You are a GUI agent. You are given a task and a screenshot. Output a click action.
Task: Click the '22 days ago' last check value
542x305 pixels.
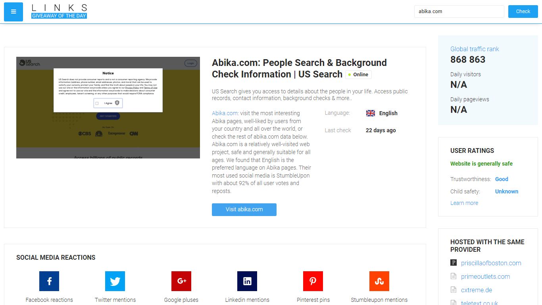pyautogui.click(x=381, y=130)
